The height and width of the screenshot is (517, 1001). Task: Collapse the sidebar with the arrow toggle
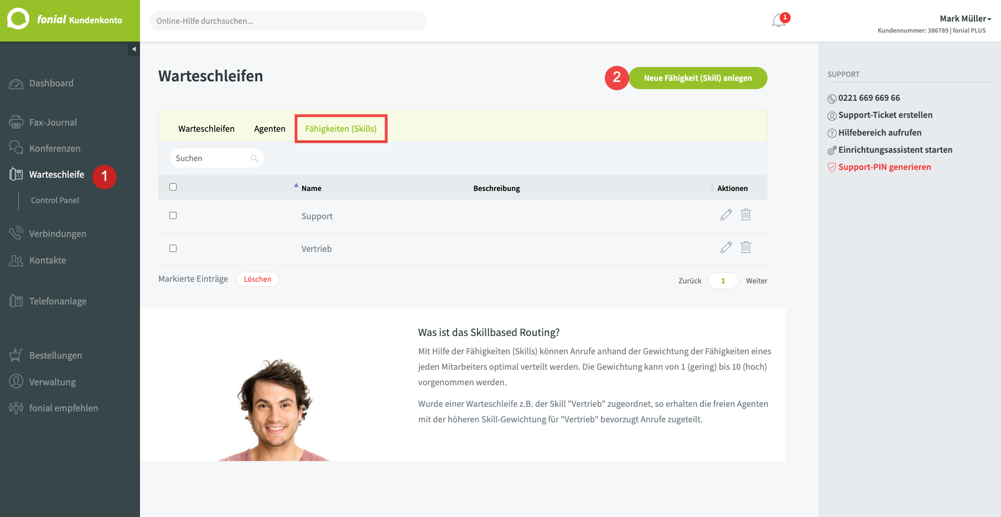point(133,49)
